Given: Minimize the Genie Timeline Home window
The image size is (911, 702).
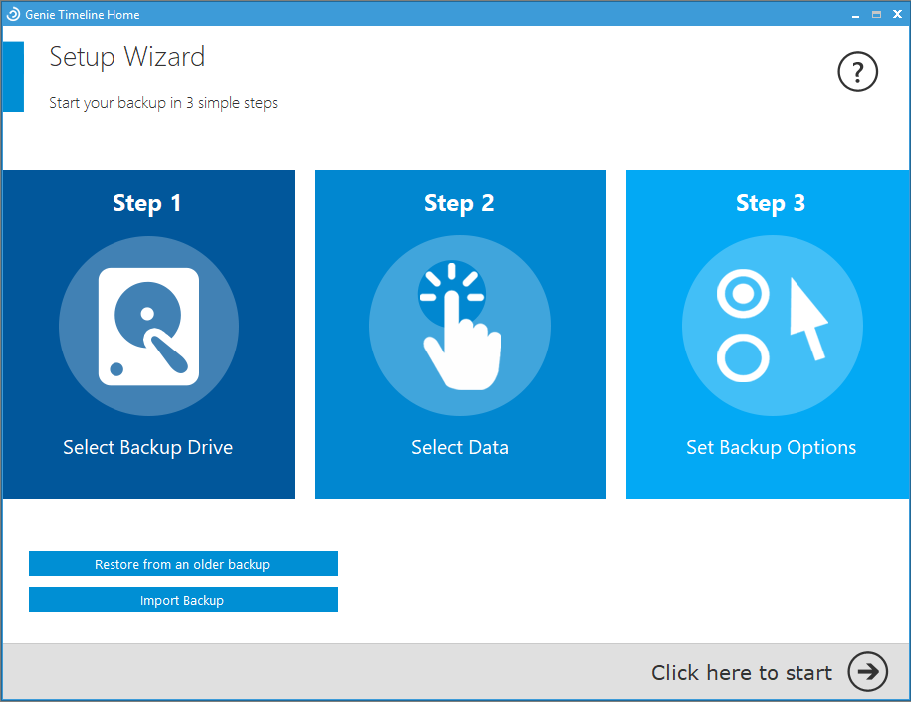Looking at the screenshot, I should 855,14.
